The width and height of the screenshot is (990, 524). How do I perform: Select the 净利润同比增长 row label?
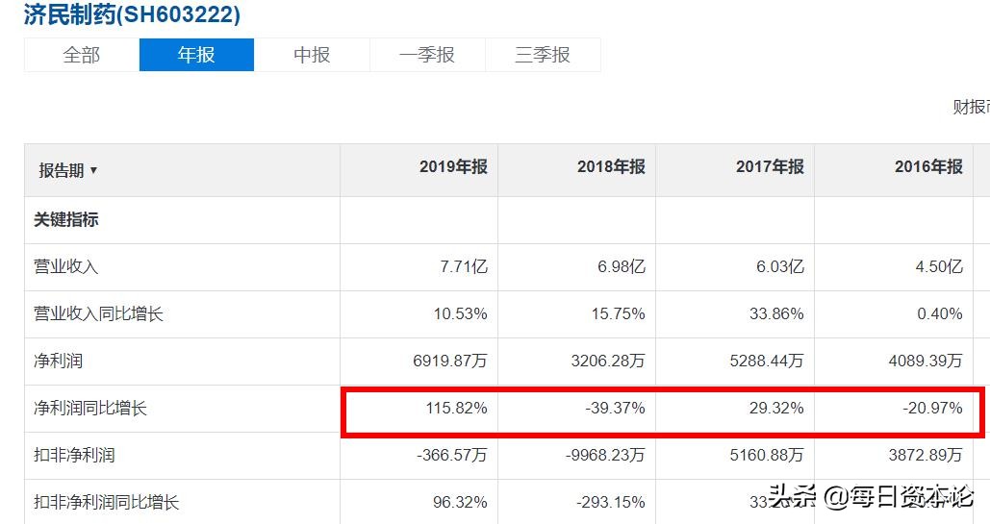click(x=90, y=408)
